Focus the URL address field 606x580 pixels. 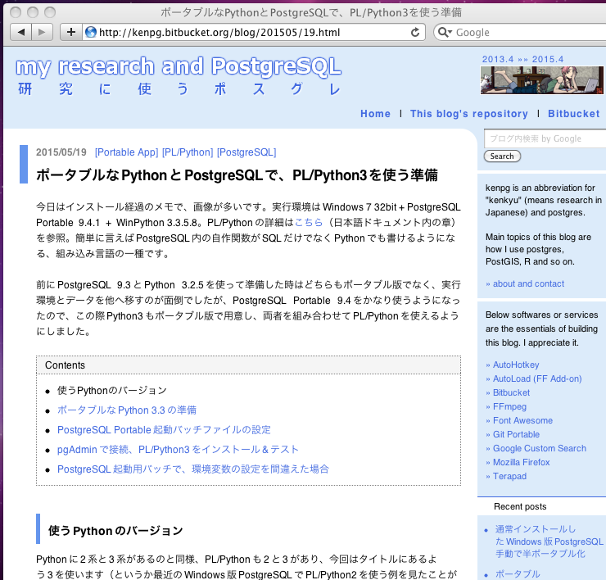[254, 32]
